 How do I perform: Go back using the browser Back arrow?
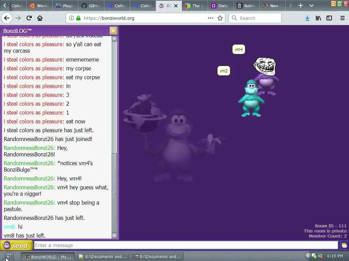click(x=7, y=18)
